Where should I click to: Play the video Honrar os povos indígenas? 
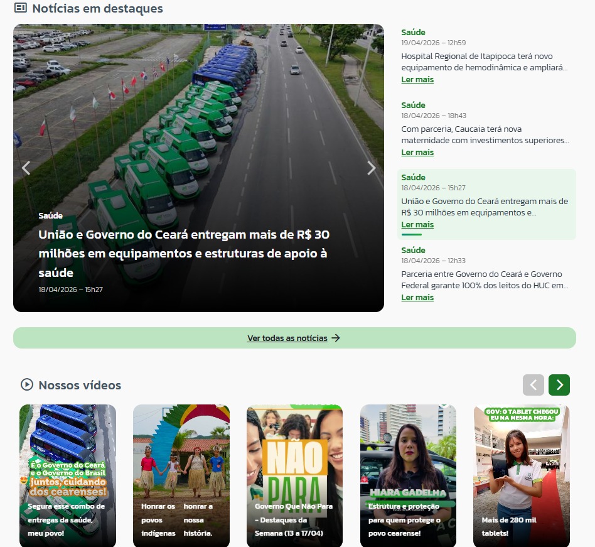click(x=181, y=474)
